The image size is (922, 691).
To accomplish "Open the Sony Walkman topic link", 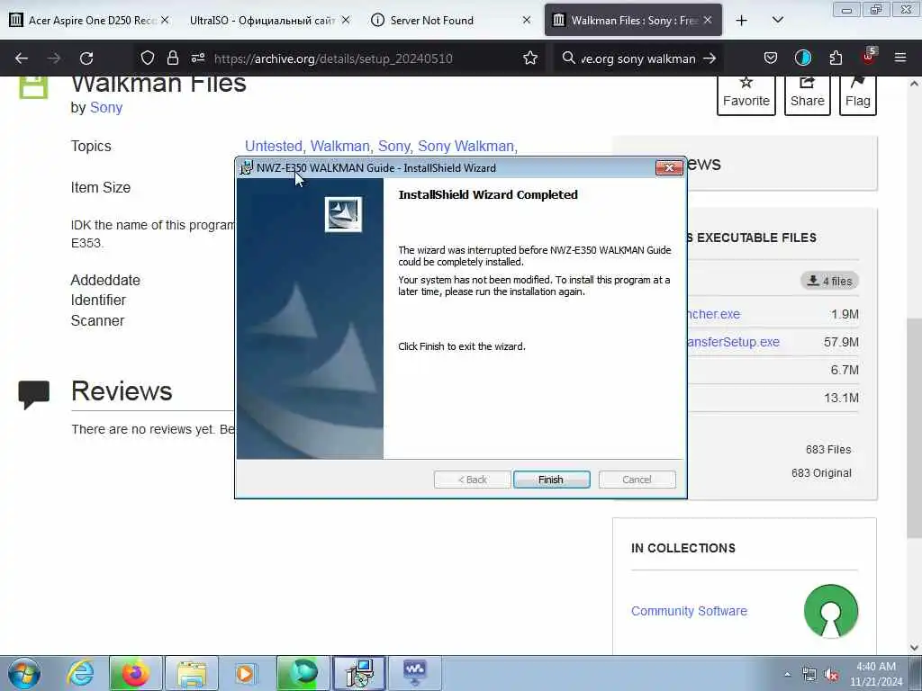I will tap(467, 146).
